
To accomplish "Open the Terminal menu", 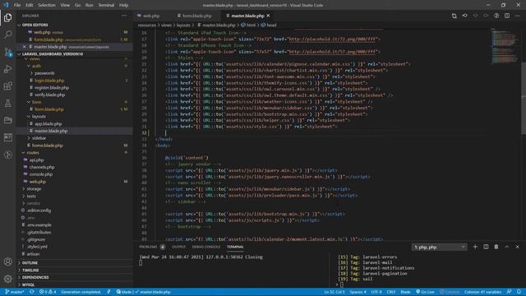I will pyautogui.click(x=106, y=5).
